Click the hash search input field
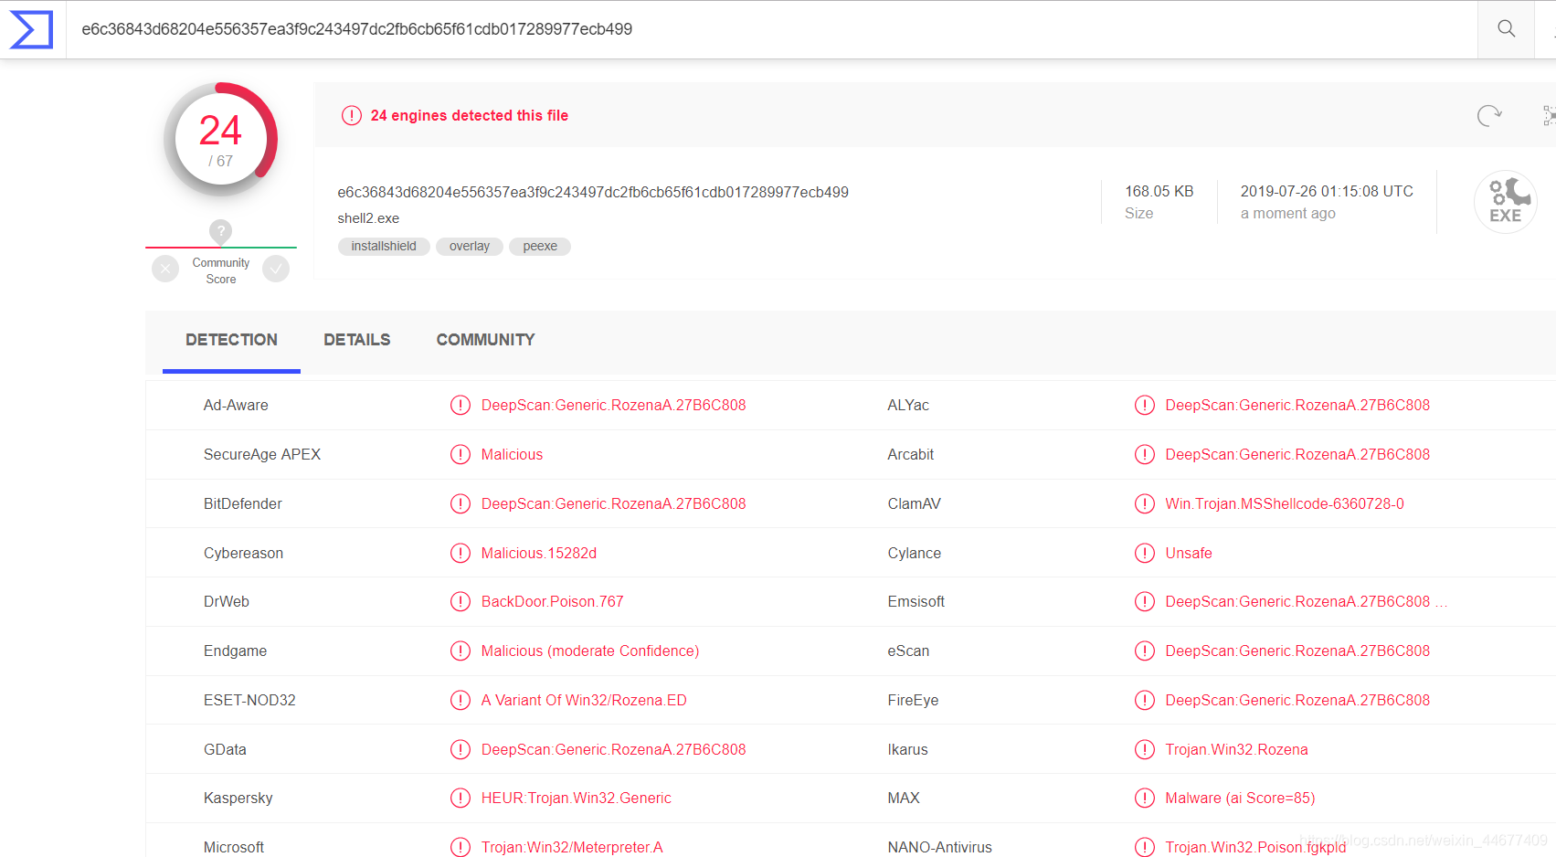The image size is (1556, 857). 772,29
